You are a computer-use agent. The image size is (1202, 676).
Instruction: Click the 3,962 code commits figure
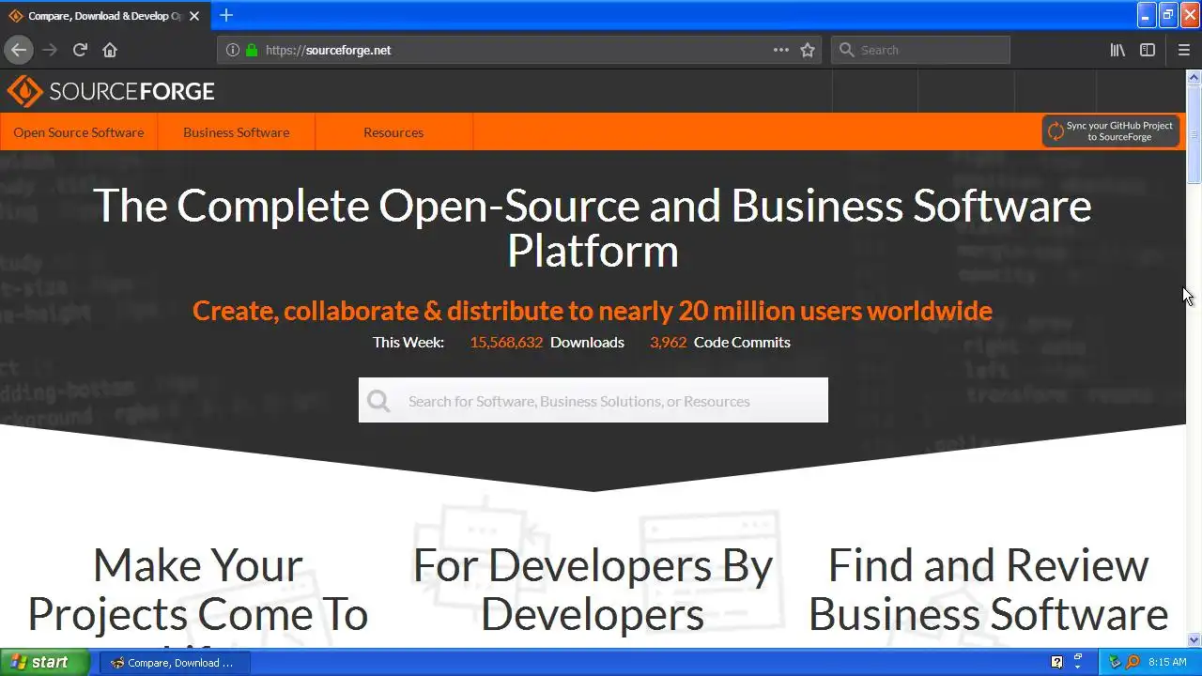click(668, 342)
